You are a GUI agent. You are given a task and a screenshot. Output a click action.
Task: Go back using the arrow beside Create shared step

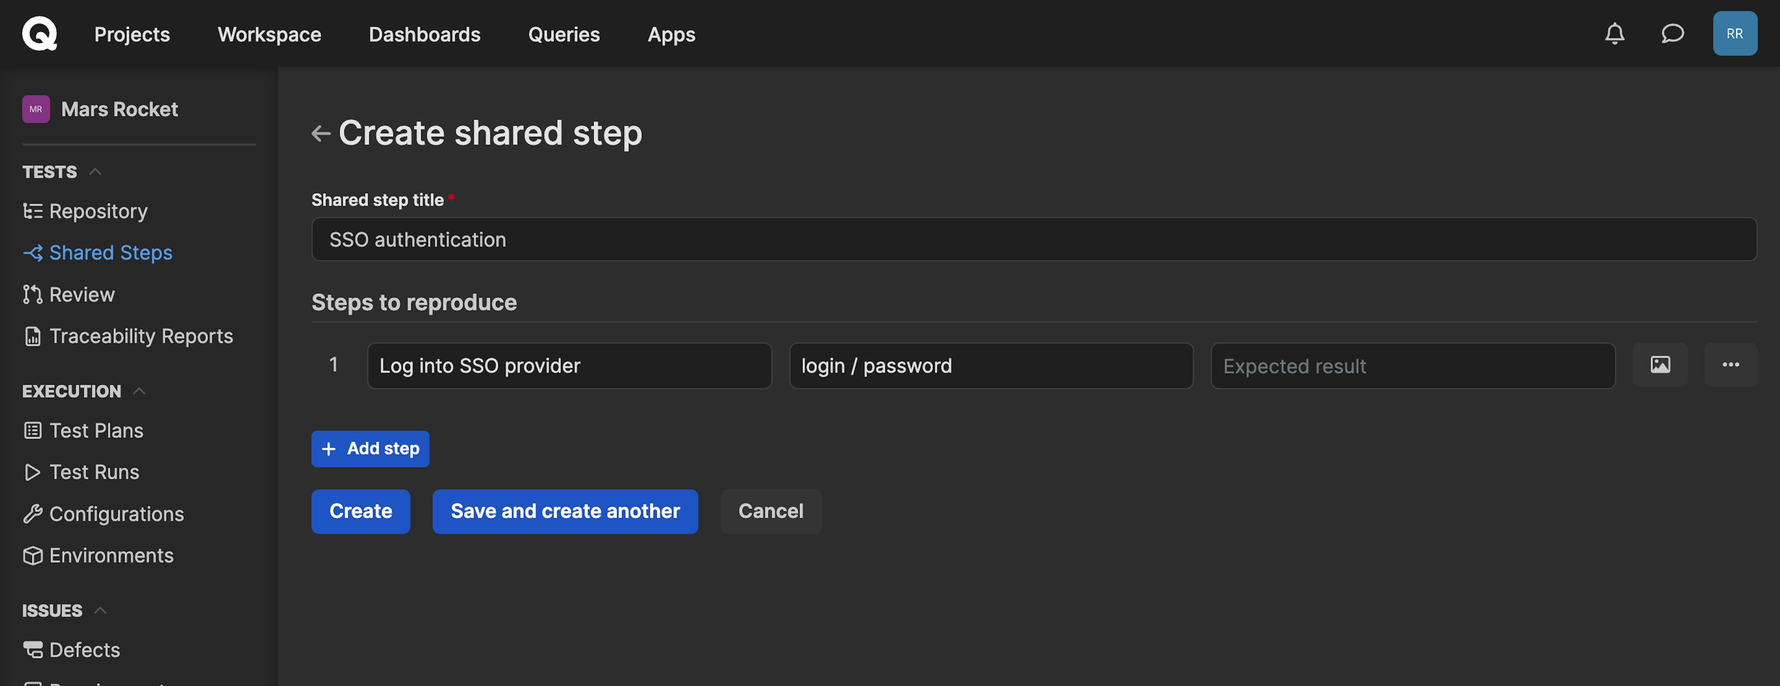pos(321,133)
